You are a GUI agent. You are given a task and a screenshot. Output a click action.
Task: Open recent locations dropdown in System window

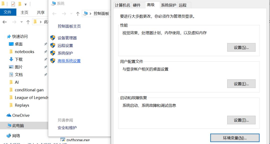(71, 14)
